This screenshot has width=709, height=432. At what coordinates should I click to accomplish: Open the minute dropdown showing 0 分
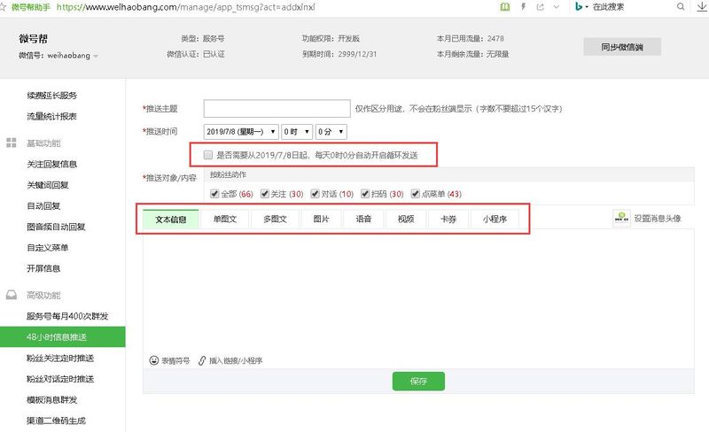pos(331,132)
